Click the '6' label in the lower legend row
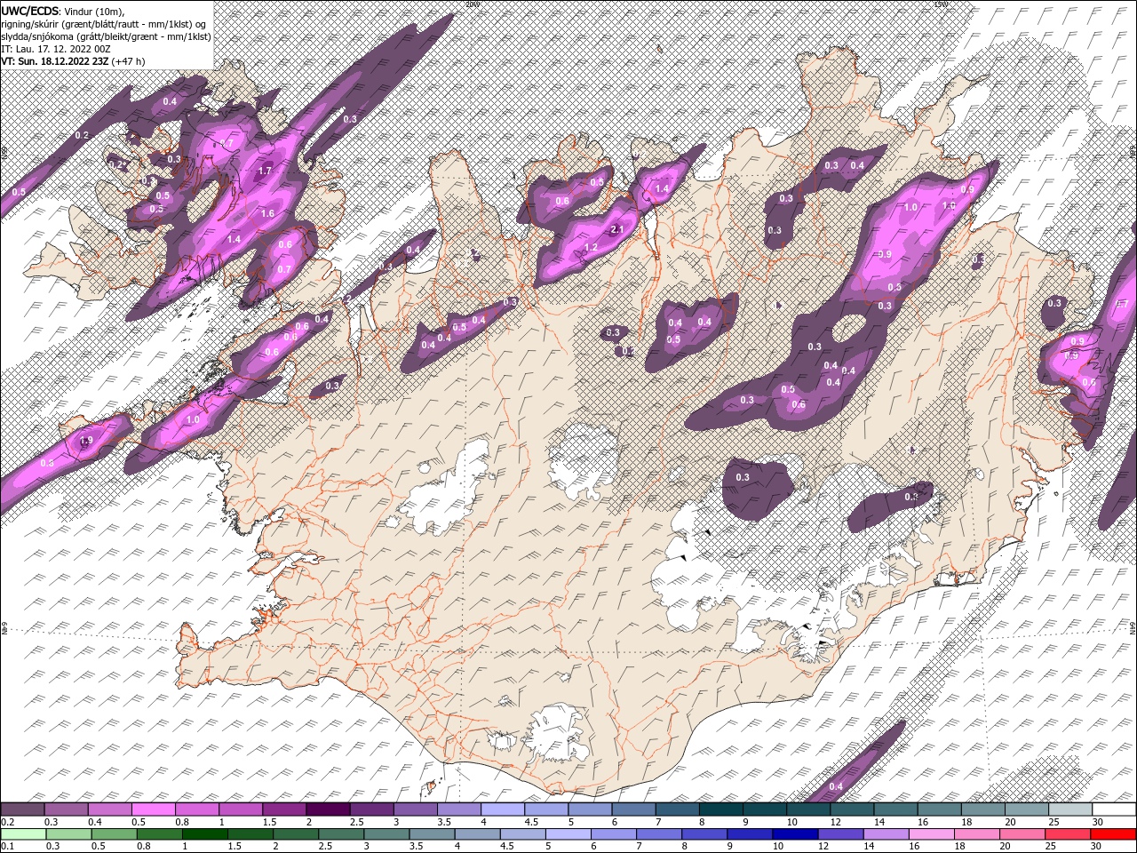The width and height of the screenshot is (1137, 853). 592,847
